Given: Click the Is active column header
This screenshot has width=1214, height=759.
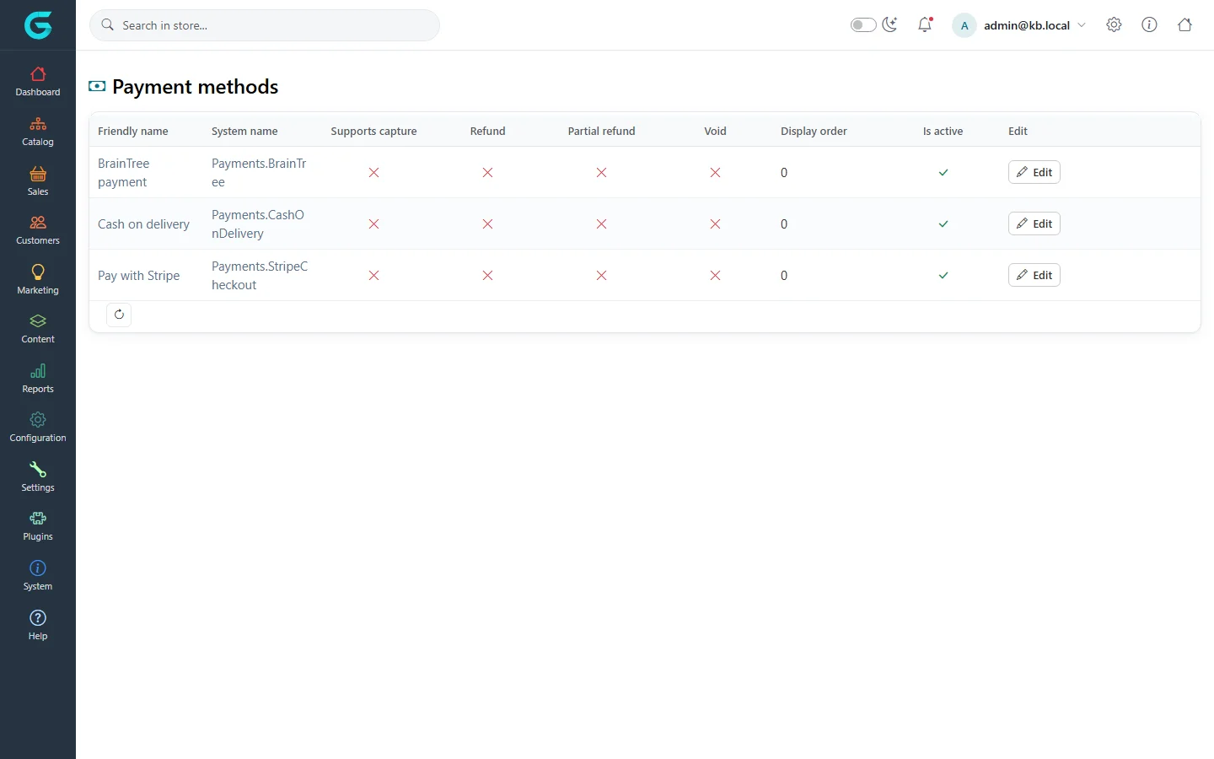Looking at the screenshot, I should [943, 131].
